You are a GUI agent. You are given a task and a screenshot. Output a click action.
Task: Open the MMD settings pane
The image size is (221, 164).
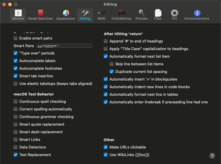point(101,15)
